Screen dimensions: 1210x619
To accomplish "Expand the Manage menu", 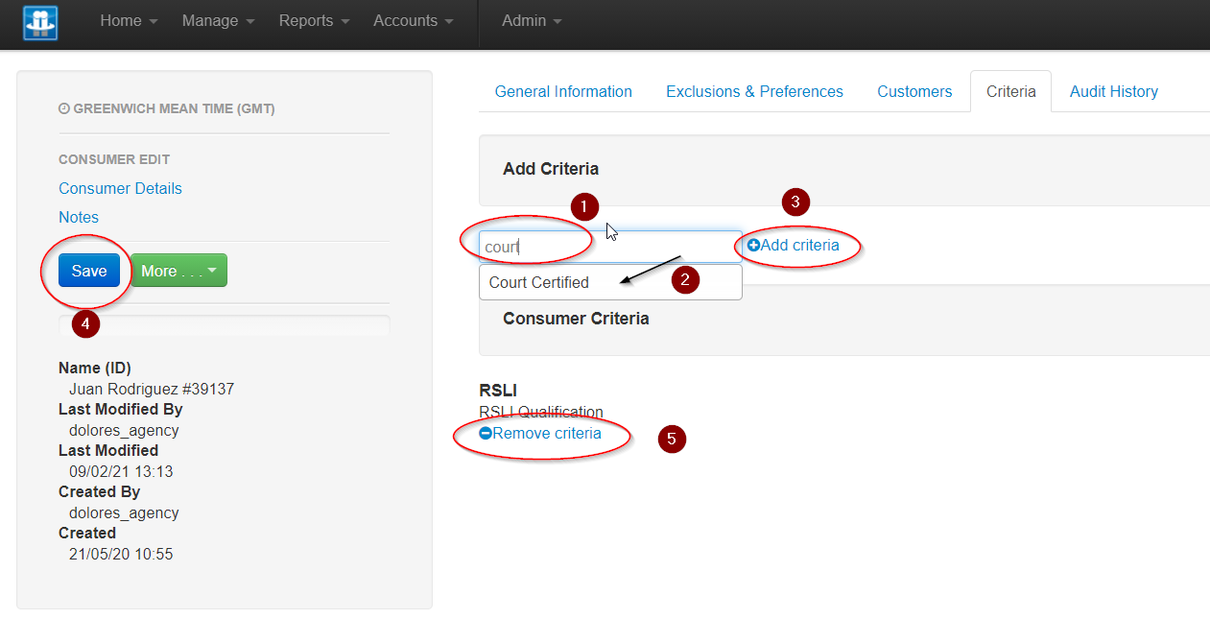I will pos(218,21).
